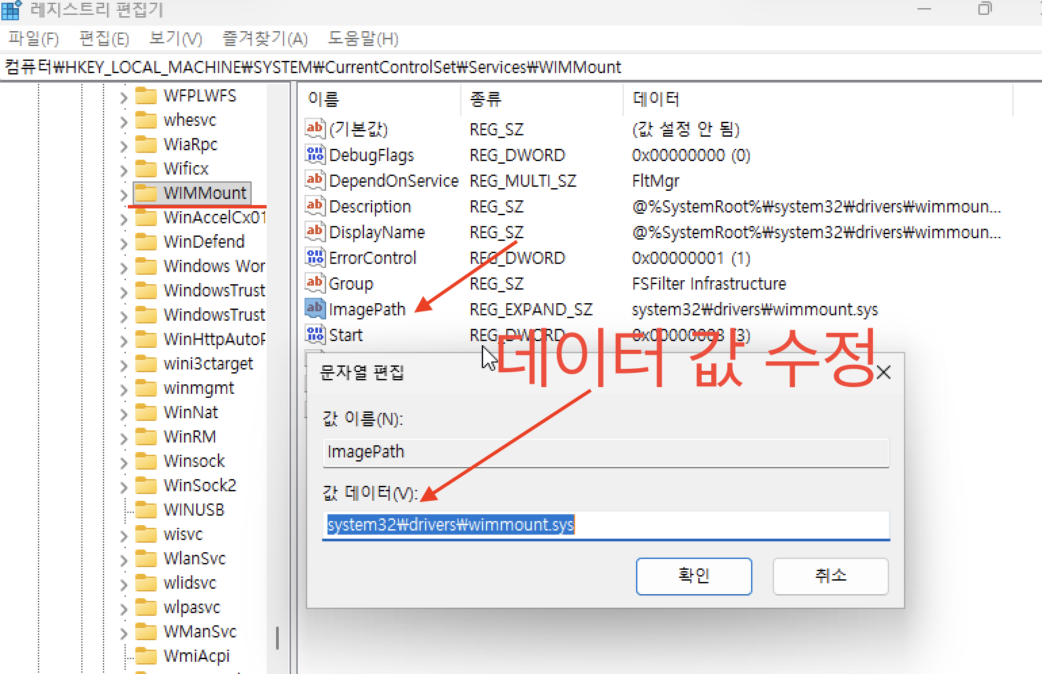This screenshot has height=674, width=1042.
Task: Click the DebugFlags REG_DWORD icon
Action: pyautogui.click(x=314, y=154)
